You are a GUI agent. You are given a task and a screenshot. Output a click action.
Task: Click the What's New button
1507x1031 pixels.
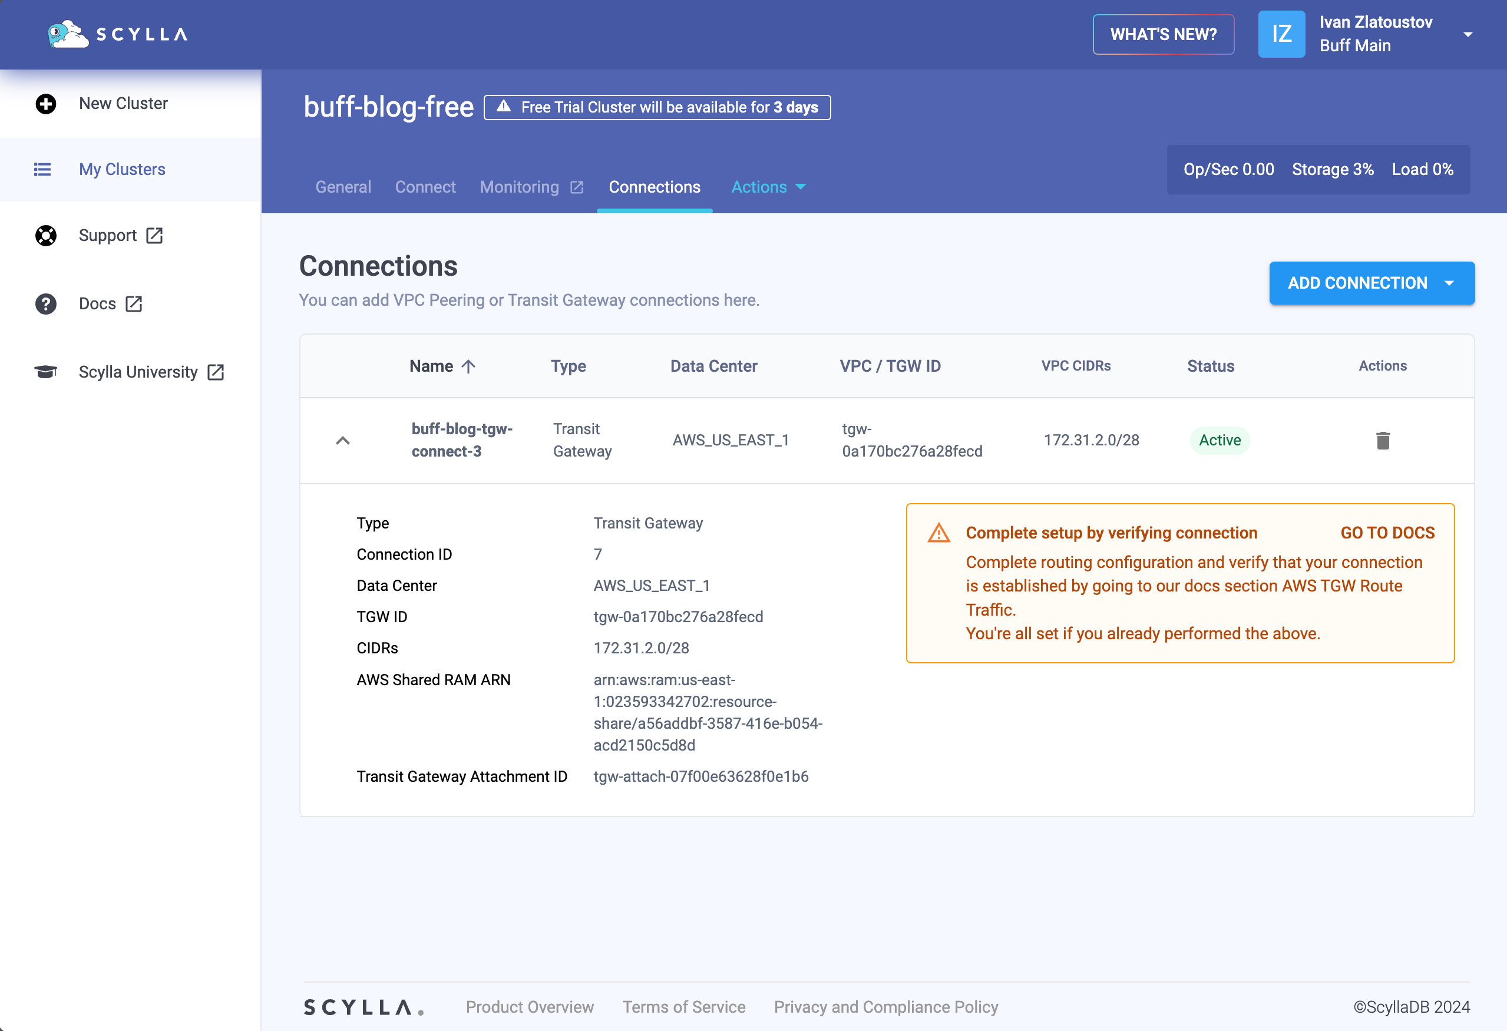tap(1164, 34)
